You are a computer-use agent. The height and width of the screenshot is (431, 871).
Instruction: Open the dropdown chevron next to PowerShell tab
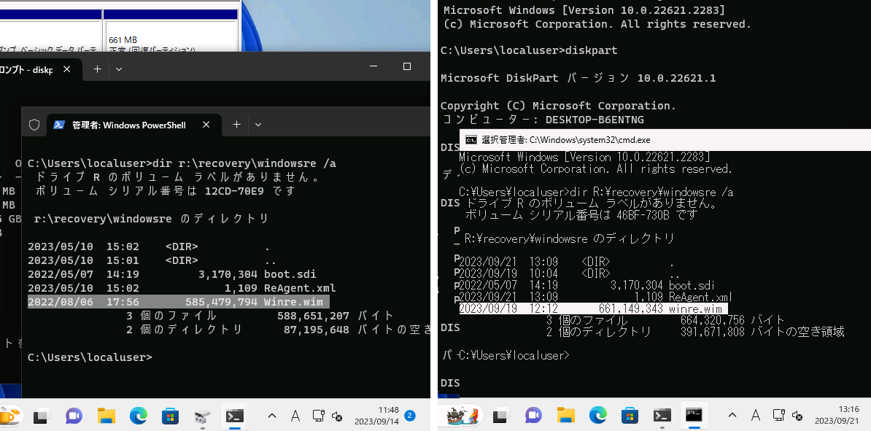(x=258, y=125)
